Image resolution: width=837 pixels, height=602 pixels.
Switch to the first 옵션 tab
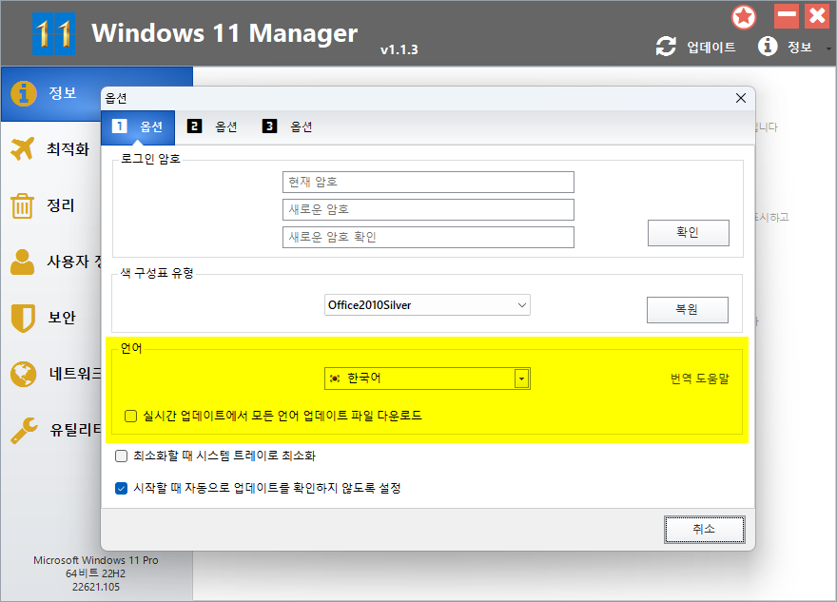[x=138, y=127]
